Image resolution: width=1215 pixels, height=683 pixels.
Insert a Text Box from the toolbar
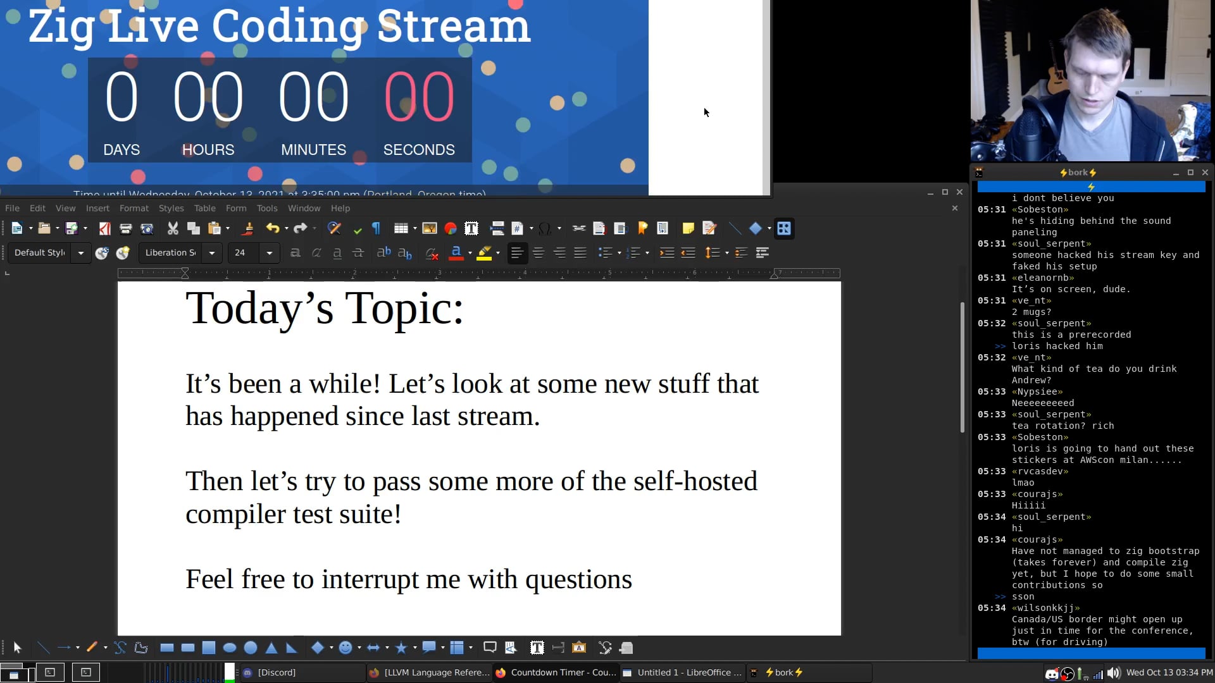click(x=471, y=229)
